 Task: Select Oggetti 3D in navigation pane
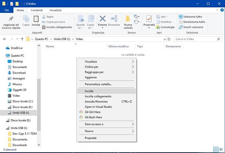click(17, 90)
